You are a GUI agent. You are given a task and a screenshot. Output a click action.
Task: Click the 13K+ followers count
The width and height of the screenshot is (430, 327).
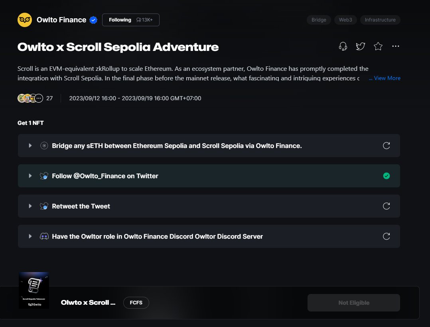pos(144,20)
